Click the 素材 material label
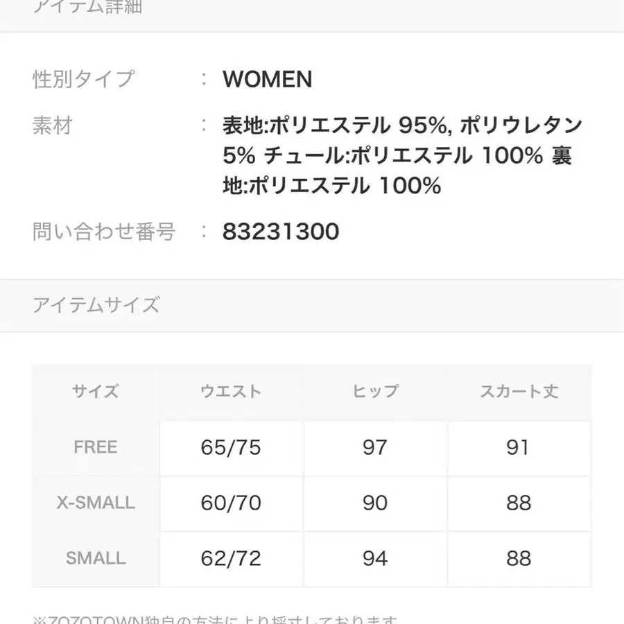The width and height of the screenshot is (624, 624). coord(52,125)
